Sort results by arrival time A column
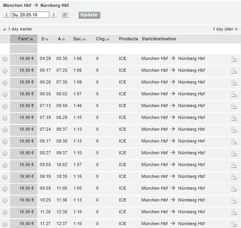Screen dimensions: 241x228 point(62,39)
